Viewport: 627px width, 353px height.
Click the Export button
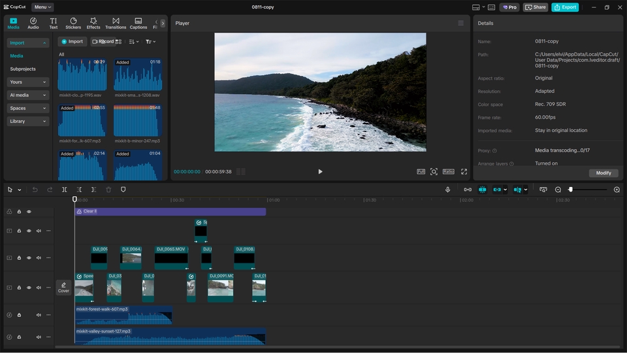[x=565, y=7]
